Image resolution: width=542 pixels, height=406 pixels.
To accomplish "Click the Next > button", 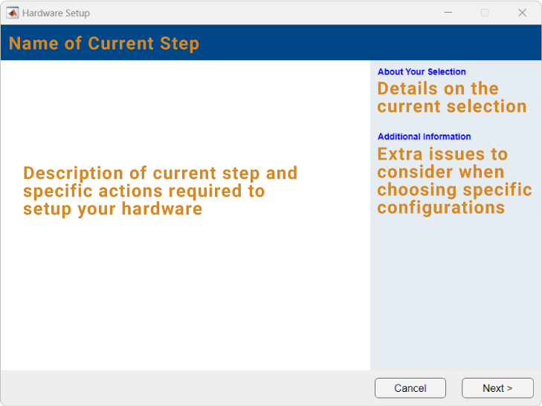I will (x=497, y=388).
